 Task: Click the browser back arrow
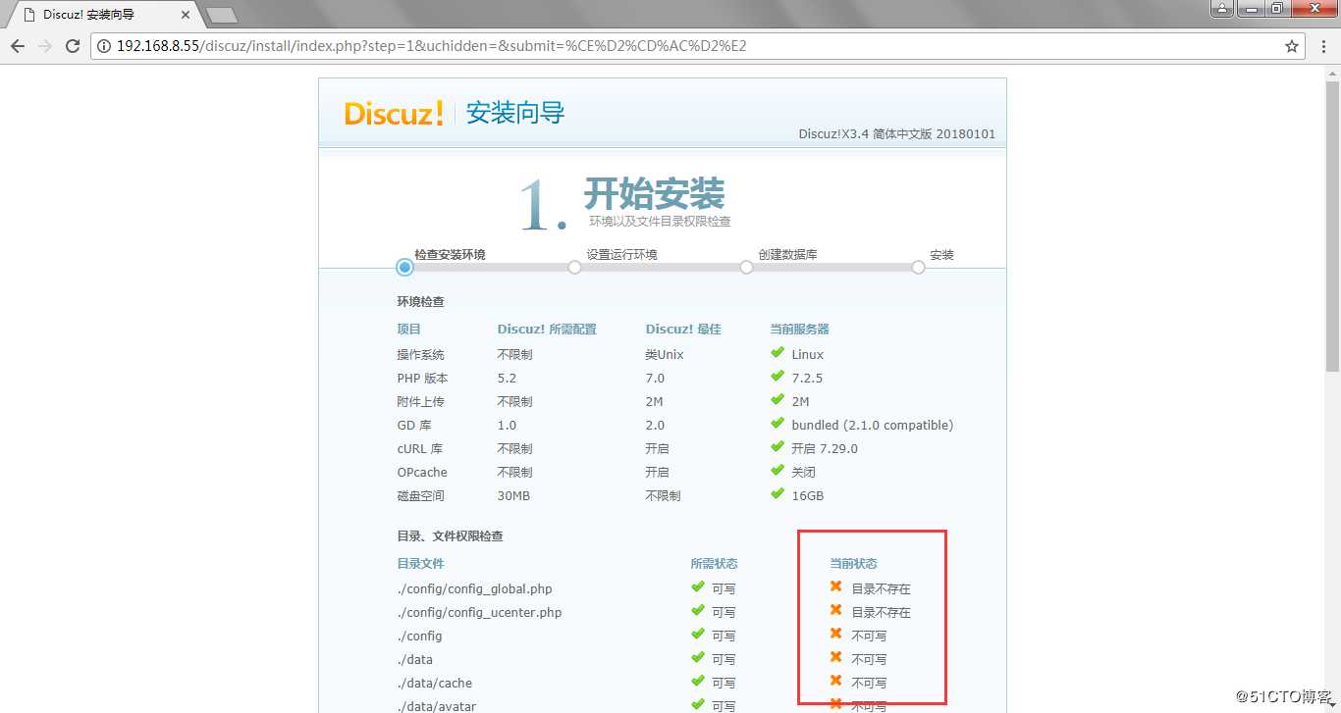(x=18, y=46)
